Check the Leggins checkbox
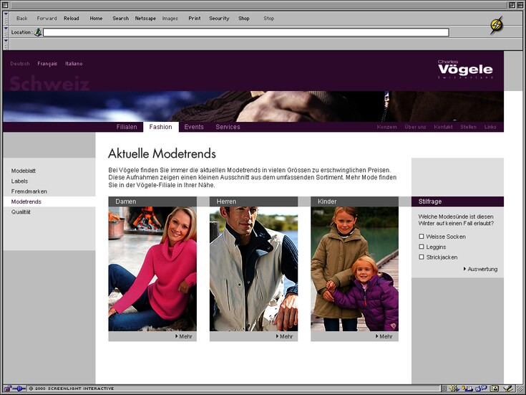This screenshot has height=395, width=526. coord(422,247)
